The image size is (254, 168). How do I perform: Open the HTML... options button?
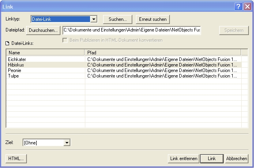click(16, 159)
